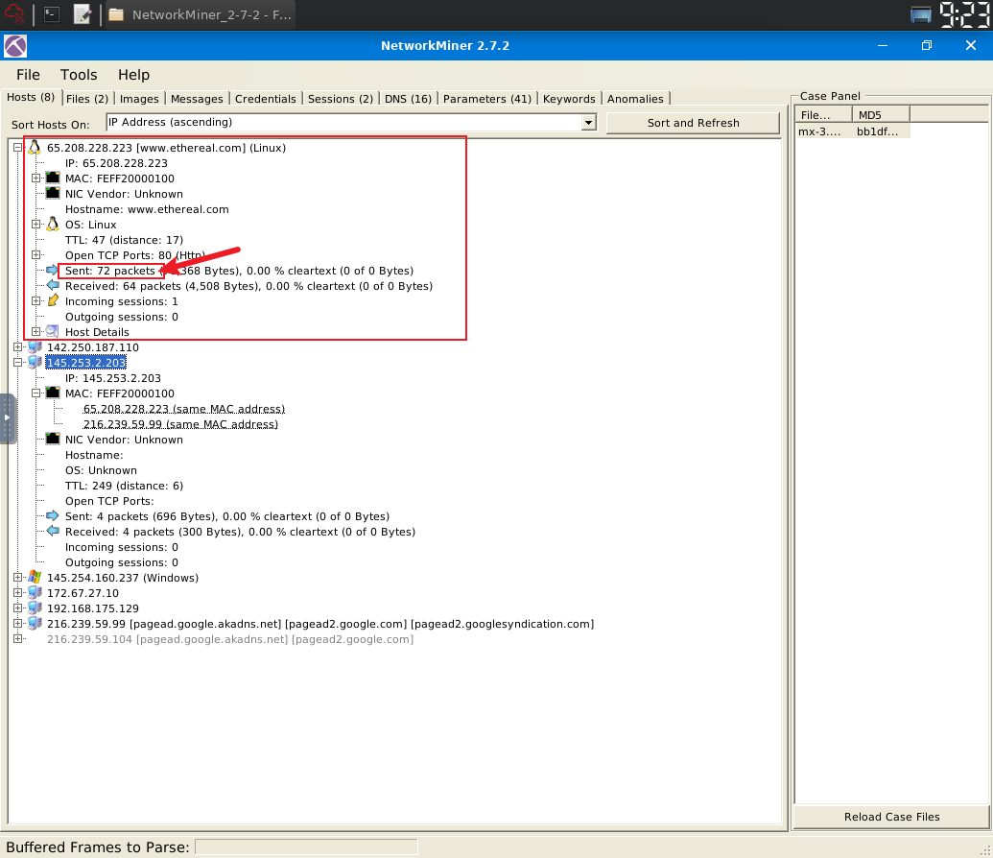The width and height of the screenshot is (993, 858).
Task: Collapse the 65.208.228.223 host node
Action: (17, 148)
